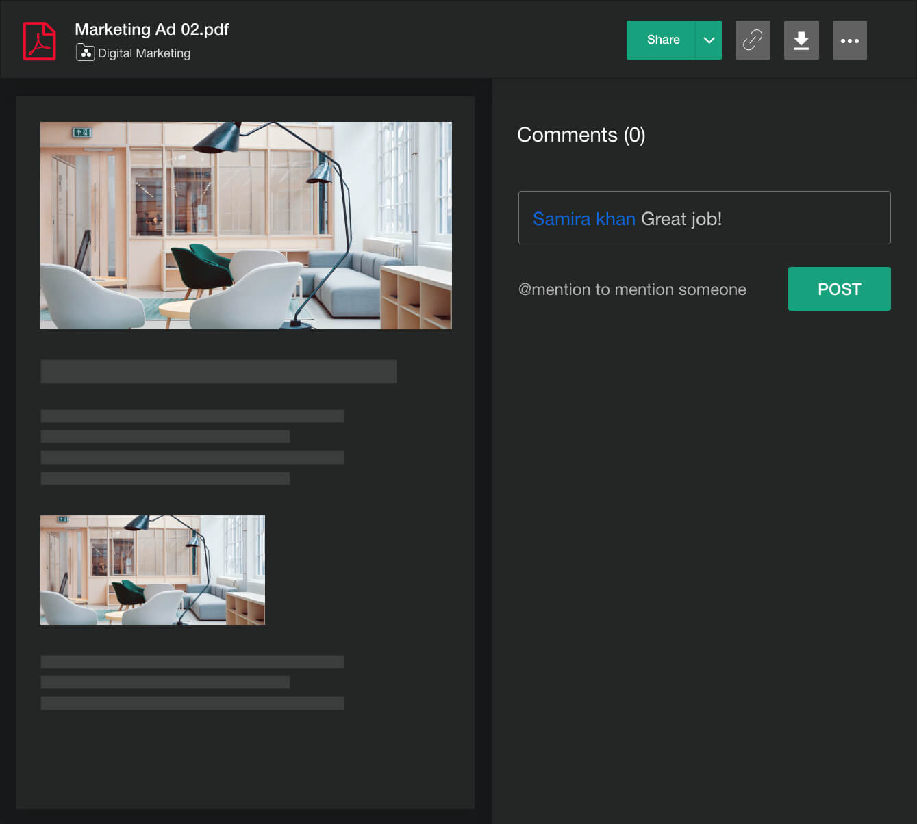Open the Digital Marketing folder link
The width and height of the screenshot is (917, 824).
pyautogui.click(x=144, y=53)
